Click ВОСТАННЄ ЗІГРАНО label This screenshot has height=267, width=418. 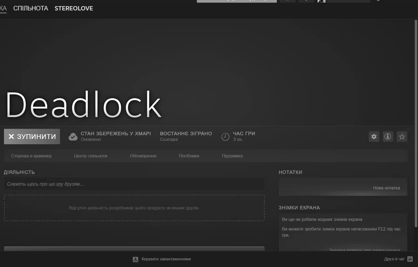pyautogui.click(x=186, y=133)
